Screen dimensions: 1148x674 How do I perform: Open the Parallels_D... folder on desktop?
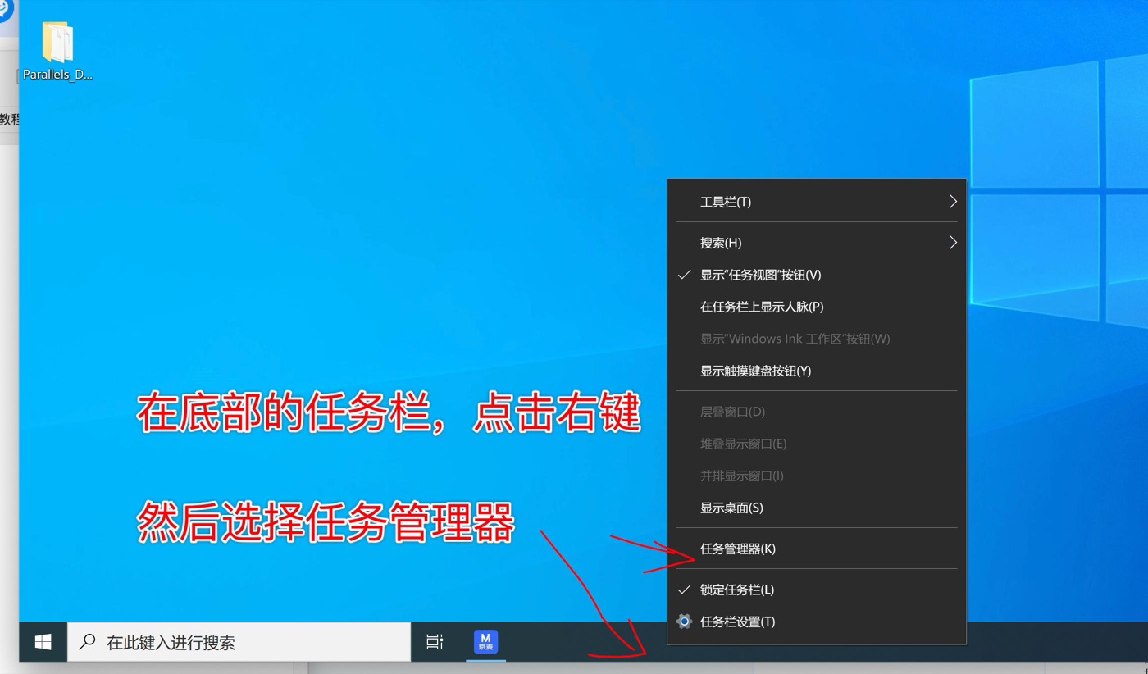57,51
